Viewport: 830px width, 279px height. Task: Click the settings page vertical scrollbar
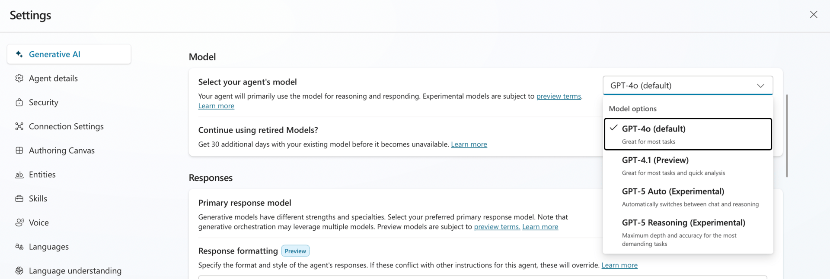pyautogui.click(x=787, y=135)
